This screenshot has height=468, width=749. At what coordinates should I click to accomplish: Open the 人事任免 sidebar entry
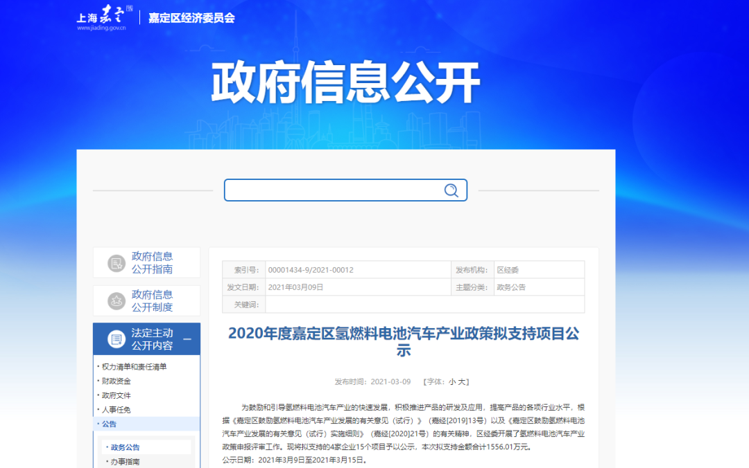(x=116, y=410)
